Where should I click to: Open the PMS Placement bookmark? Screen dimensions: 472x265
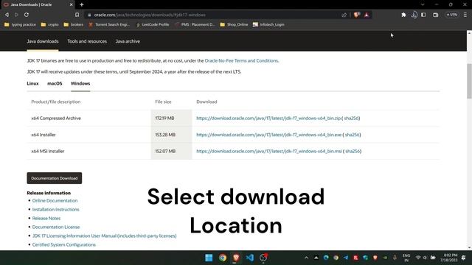pyautogui.click(x=195, y=24)
